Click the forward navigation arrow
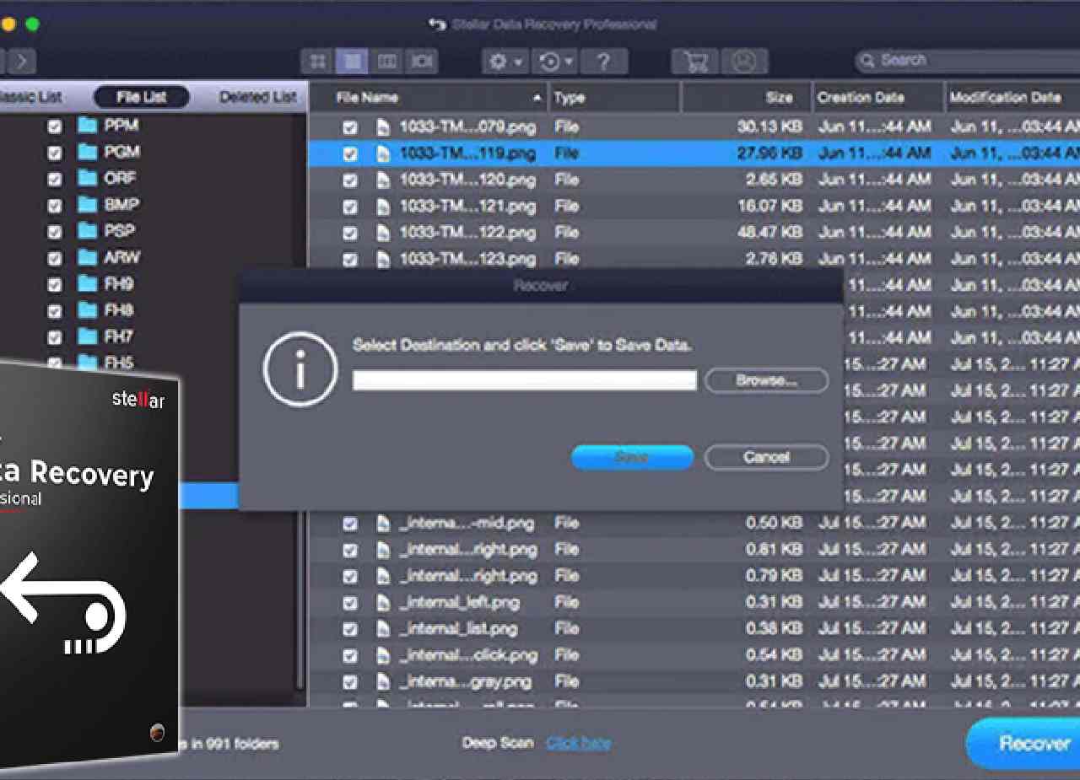Screen dimensions: 1080x780 tap(22, 62)
